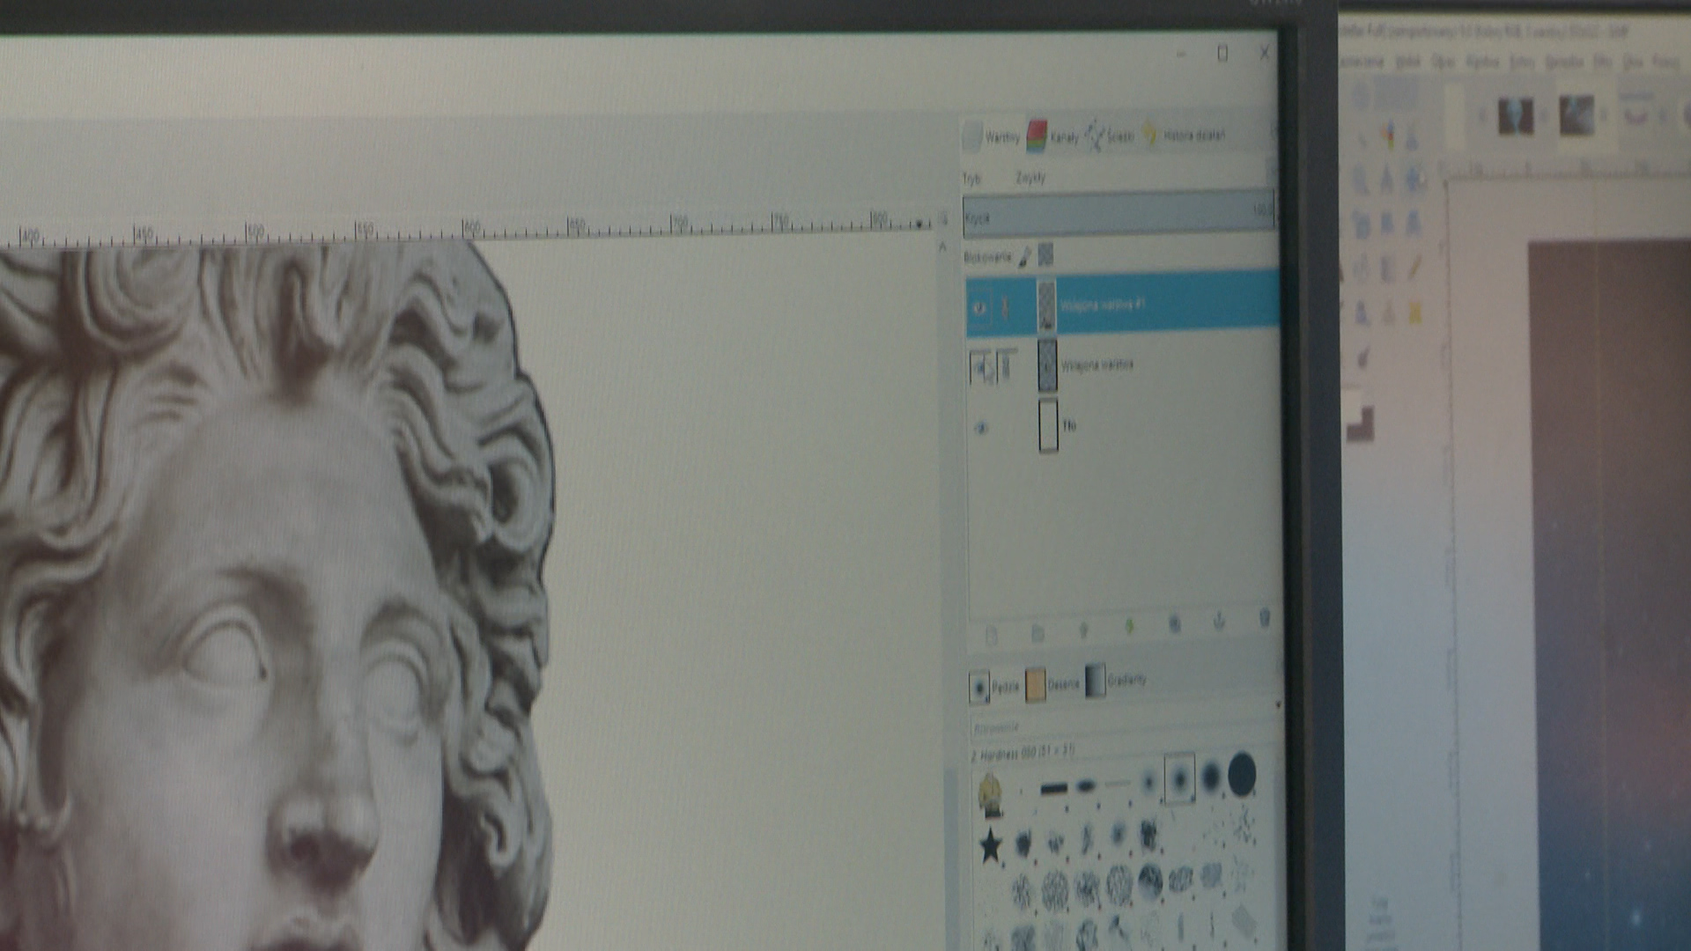Switch to the Pędzle (Brushes) tab
Image resolution: width=1691 pixels, height=951 pixels.
[993, 687]
